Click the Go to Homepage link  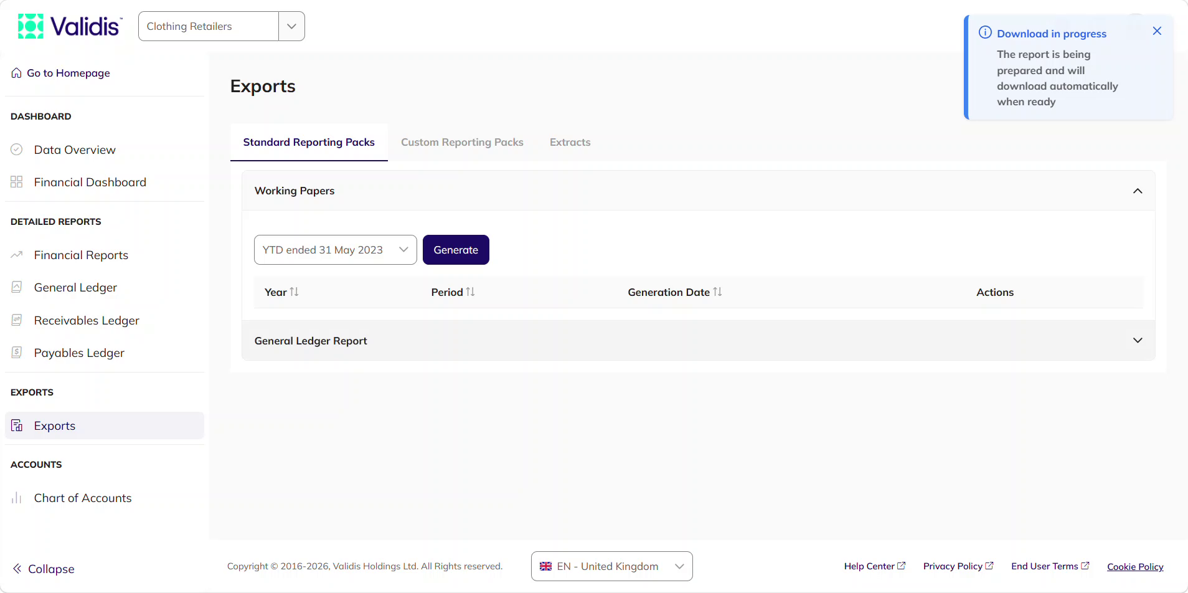click(61, 73)
